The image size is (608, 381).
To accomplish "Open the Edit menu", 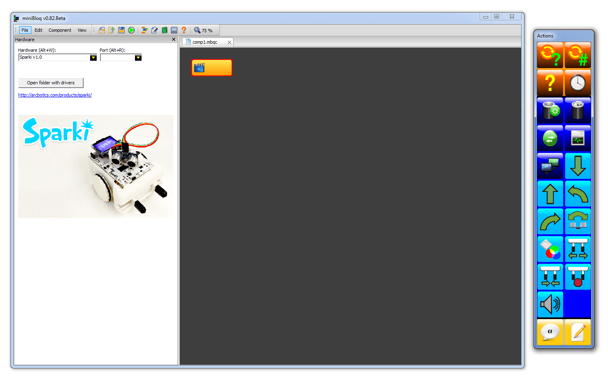I will 38,30.
